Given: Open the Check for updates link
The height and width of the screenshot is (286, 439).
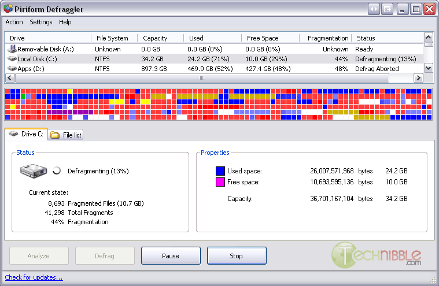Looking at the screenshot, I should click(34, 277).
